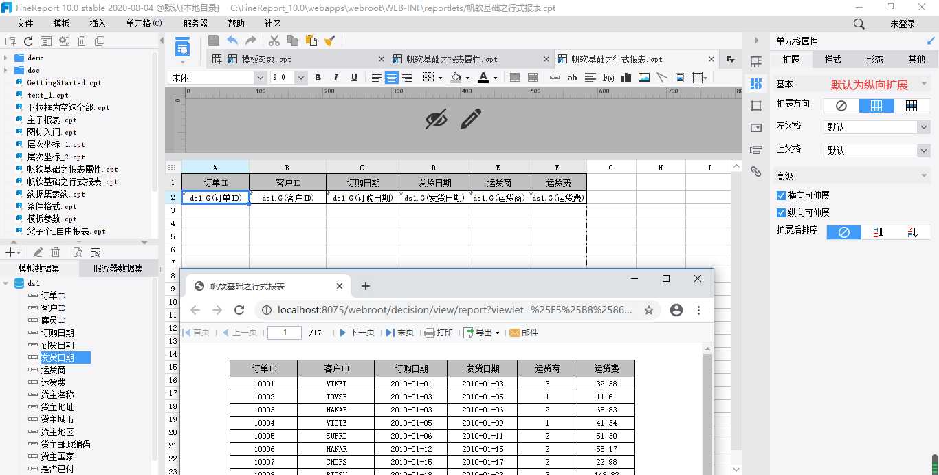
Task: Undo the last action
Action: (x=232, y=41)
